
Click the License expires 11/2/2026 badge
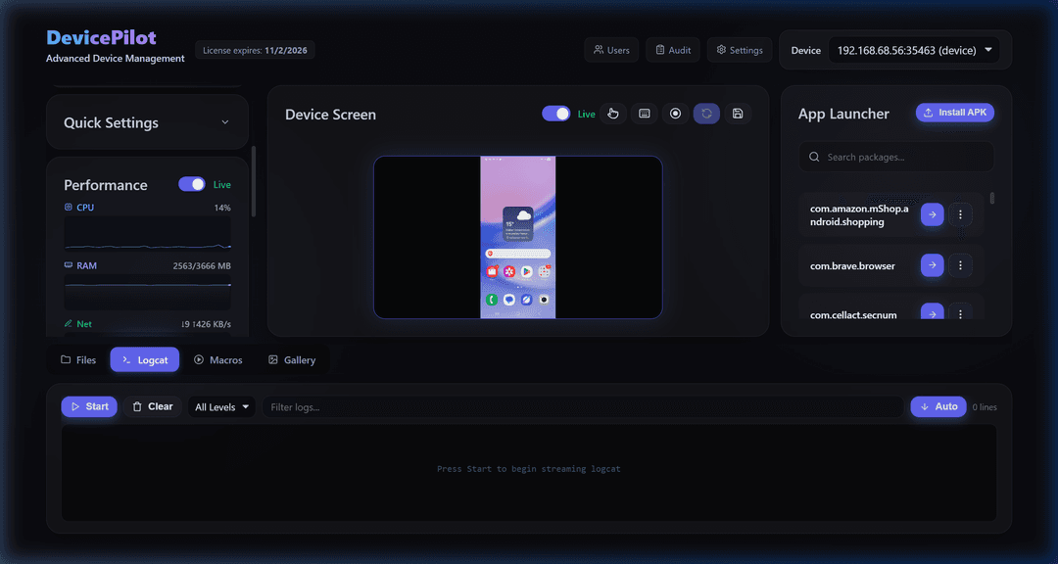click(x=255, y=50)
